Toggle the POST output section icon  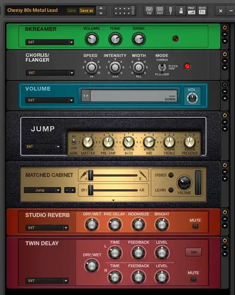(160, 10)
